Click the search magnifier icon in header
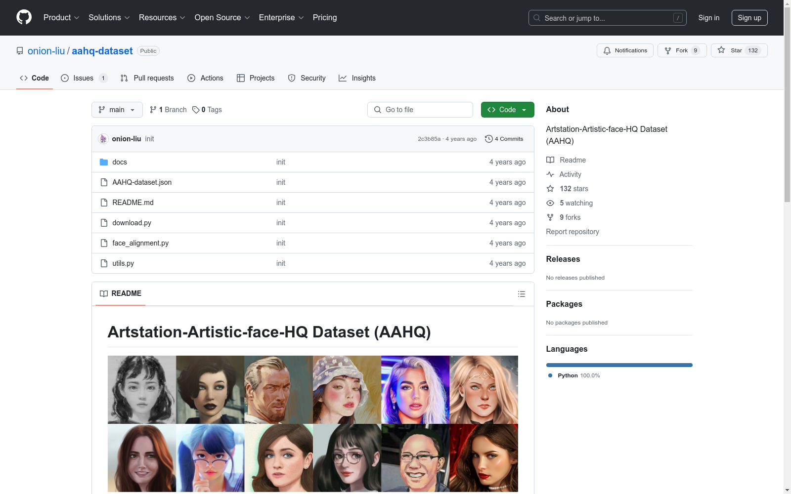791x494 pixels. [537, 18]
